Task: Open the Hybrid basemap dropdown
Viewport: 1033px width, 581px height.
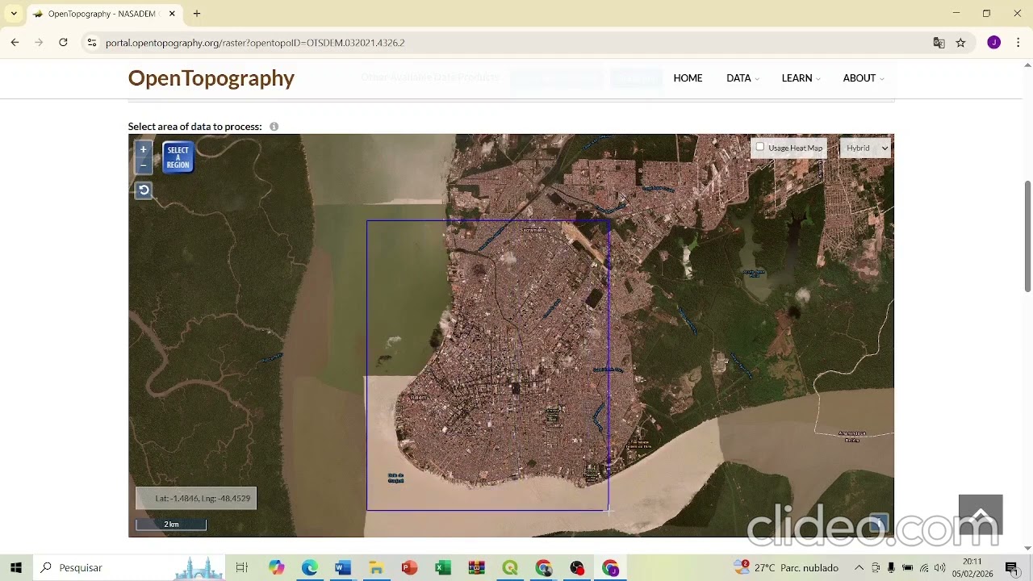Action: pyautogui.click(x=865, y=148)
